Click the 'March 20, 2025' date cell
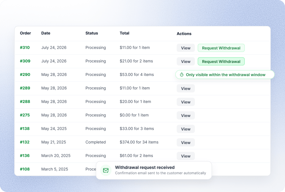285x192 pixels. pos(56,156)
